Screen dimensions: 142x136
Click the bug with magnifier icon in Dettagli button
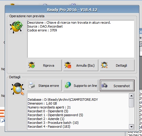(104, 65)
